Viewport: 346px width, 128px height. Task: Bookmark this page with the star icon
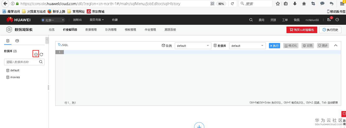coord(278,4)
